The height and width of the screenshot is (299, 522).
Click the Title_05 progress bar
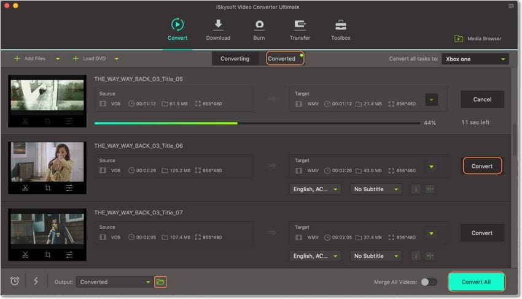click(257, 123)
